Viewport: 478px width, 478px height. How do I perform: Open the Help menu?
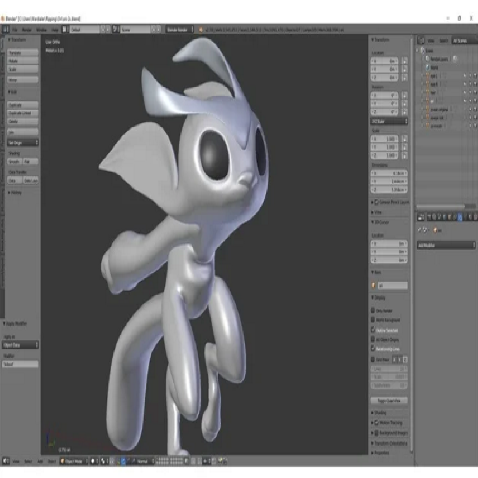pyautogui.click(x=55, y=30)
